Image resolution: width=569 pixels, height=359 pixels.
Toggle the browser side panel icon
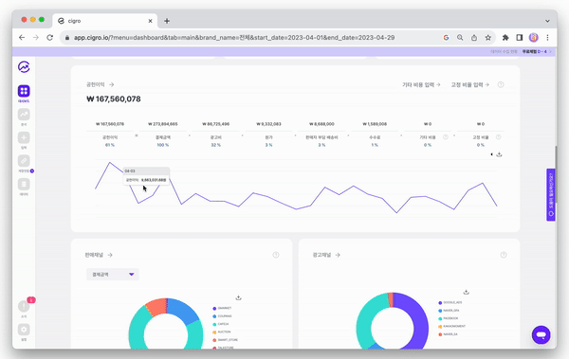point(520,37)
